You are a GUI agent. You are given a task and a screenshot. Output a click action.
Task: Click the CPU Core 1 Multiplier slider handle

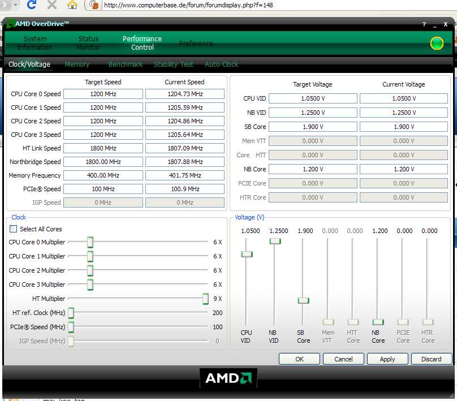point(90,256)
